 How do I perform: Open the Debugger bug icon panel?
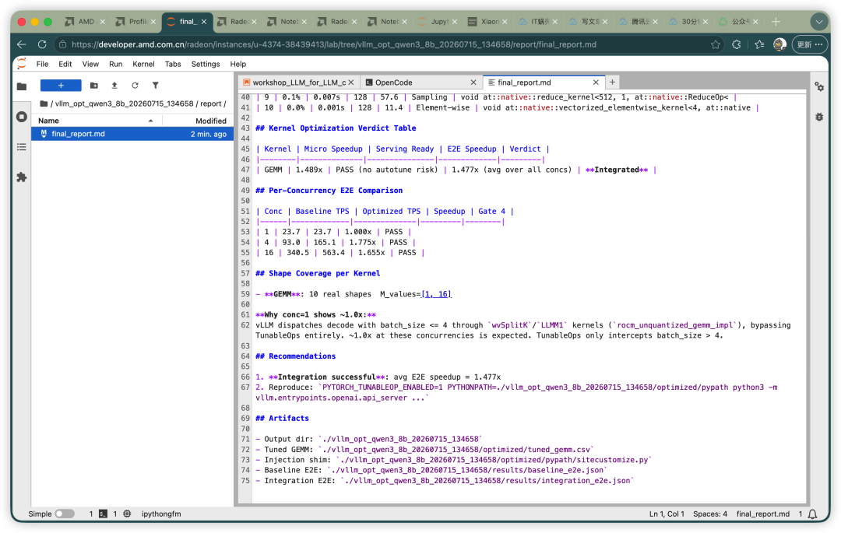point(819,116)
